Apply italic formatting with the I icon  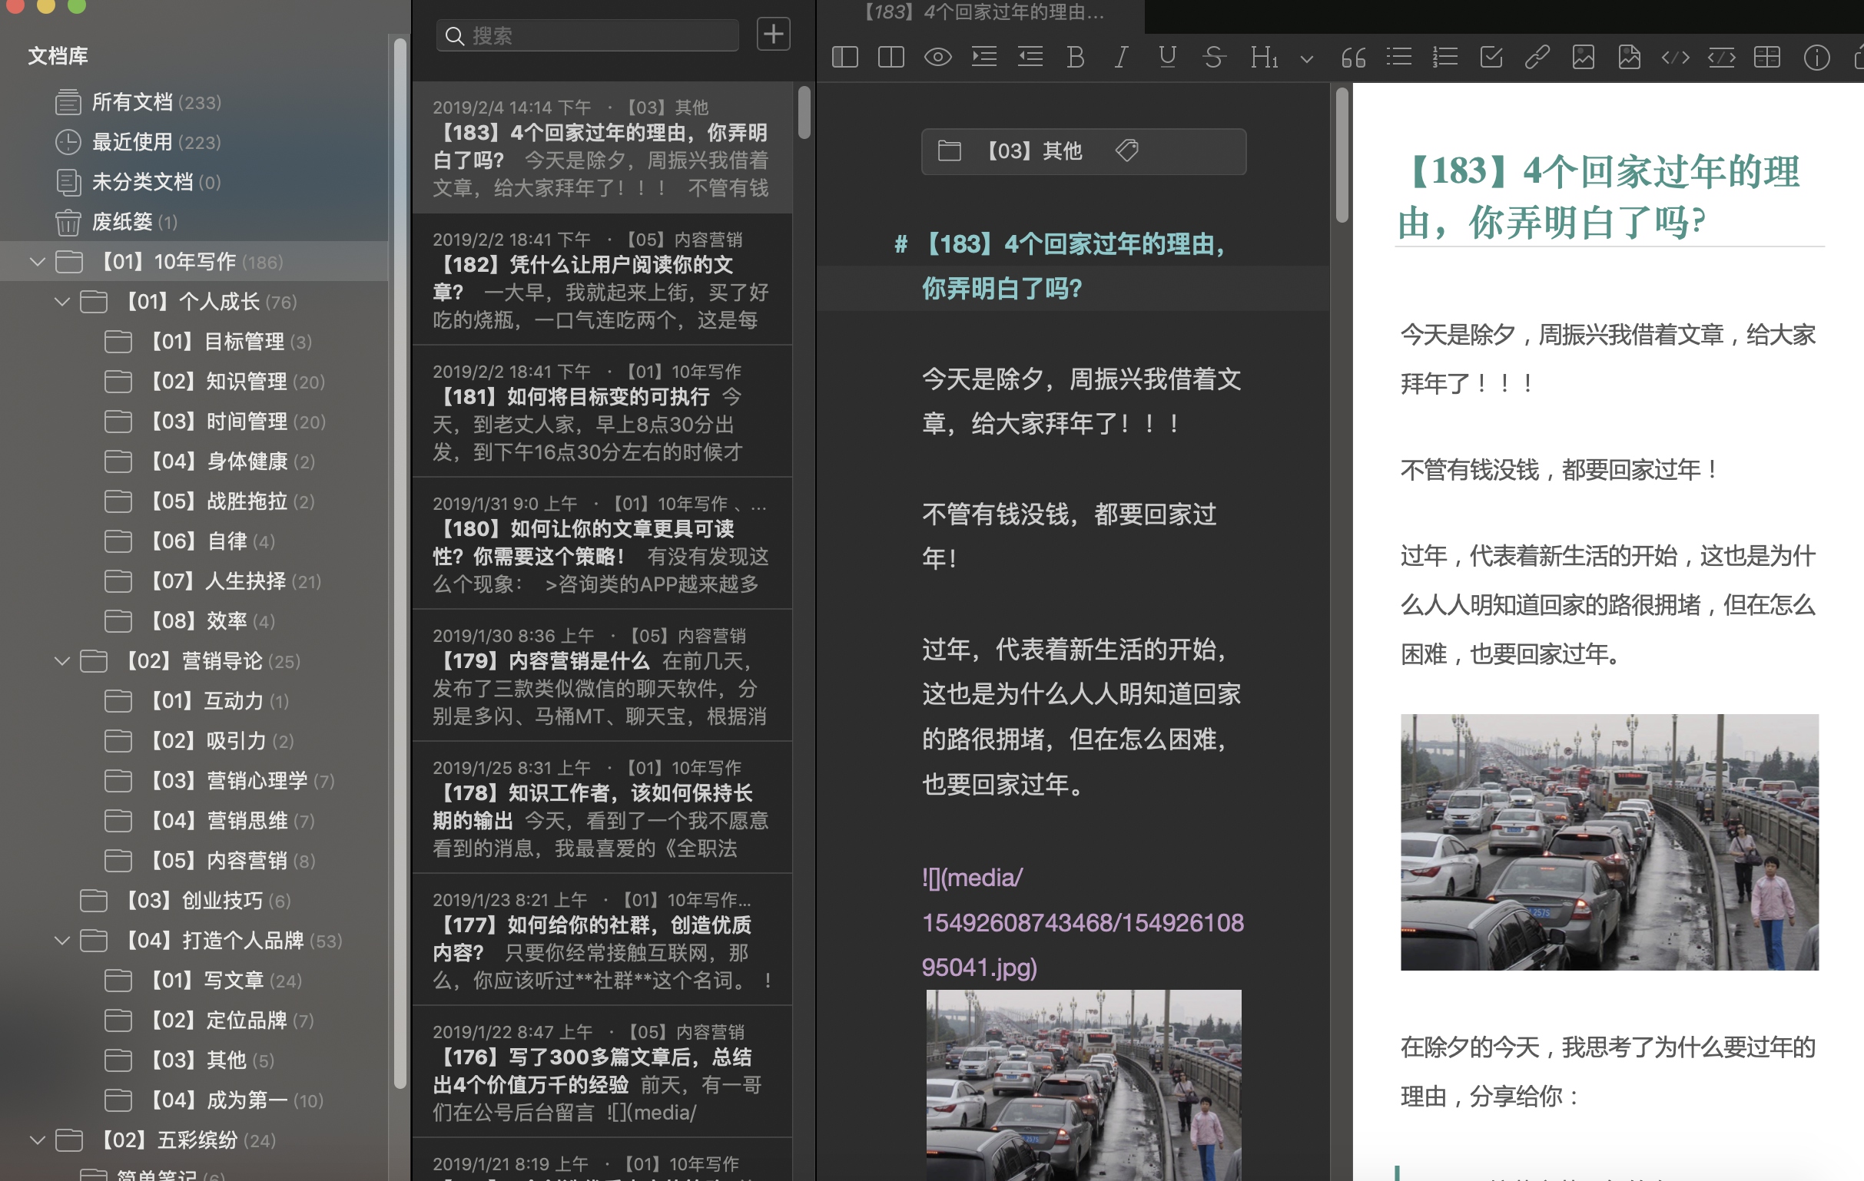pos(1121,58)
